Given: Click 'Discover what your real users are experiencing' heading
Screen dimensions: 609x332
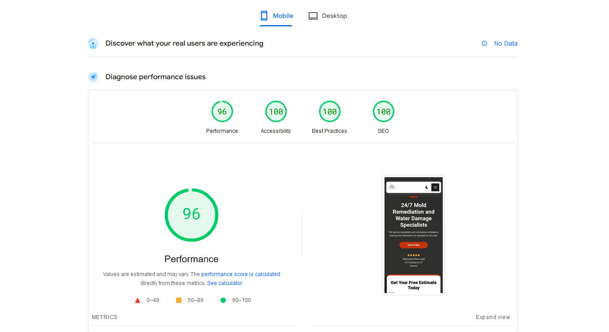Looking at the screenshot, I should click(x=185, y=43).
